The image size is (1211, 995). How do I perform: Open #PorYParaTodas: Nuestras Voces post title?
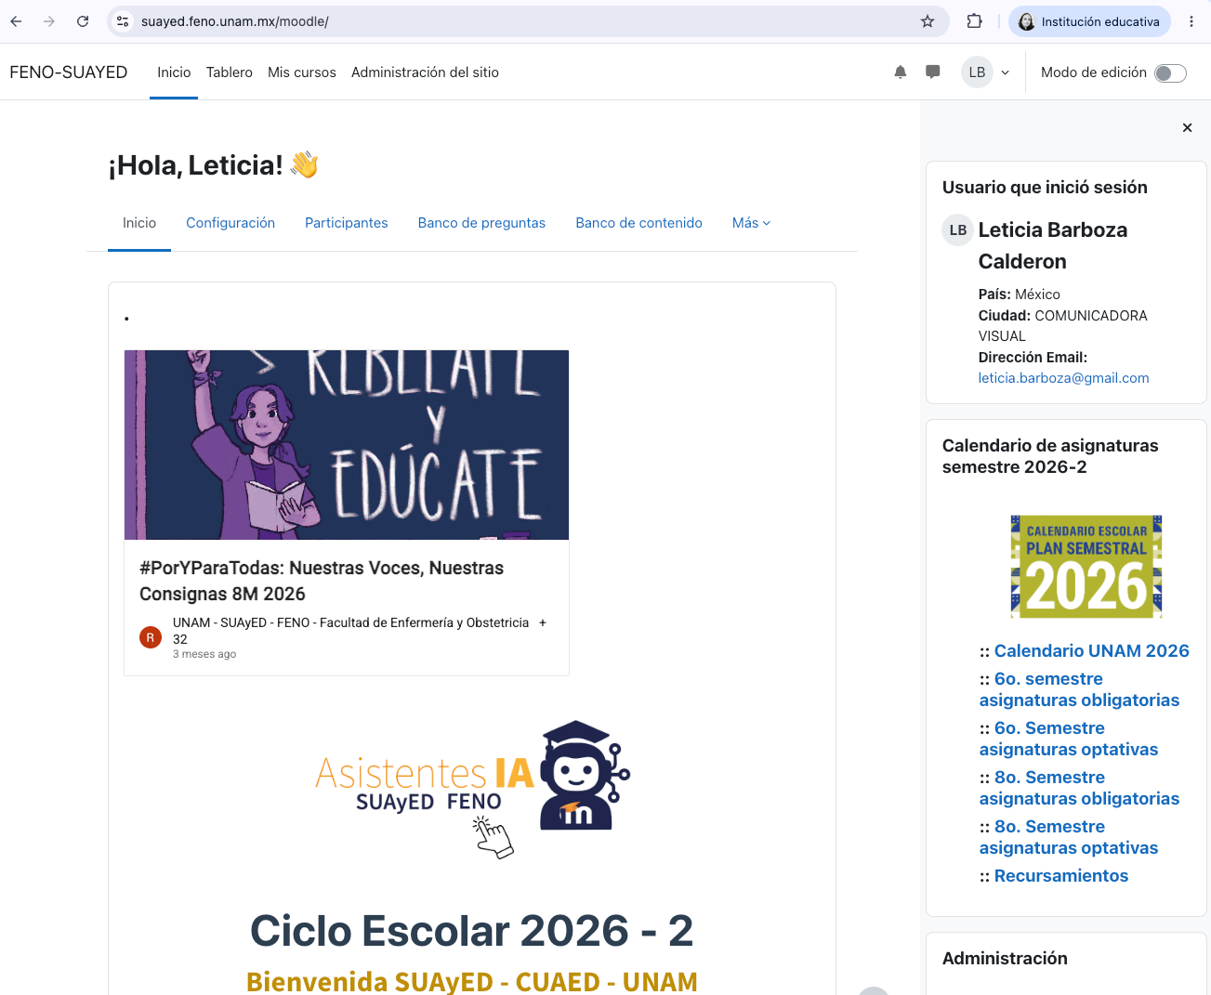pos(322,581)
